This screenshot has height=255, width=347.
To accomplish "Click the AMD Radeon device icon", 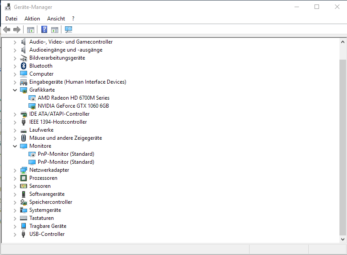I will click(32, 98).
